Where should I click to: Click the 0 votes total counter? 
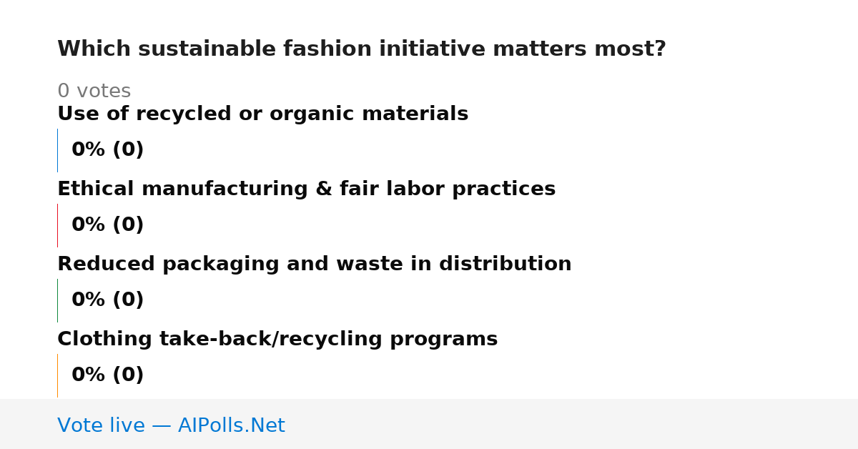[x=94, y=92]
